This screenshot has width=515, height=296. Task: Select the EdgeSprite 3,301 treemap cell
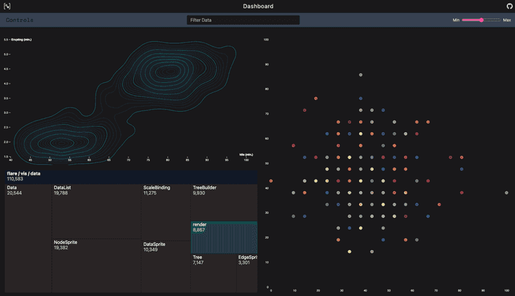tap(247, 273)
